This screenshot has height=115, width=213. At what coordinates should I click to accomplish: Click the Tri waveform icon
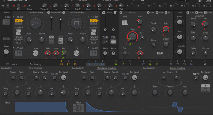click(77, 53)
